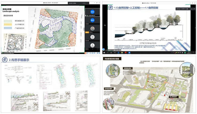Click the yellow 入口开敞空间 legend swatch

pos(8,24)
